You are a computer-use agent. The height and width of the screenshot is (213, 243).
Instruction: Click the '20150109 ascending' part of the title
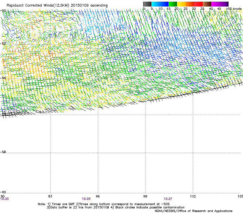point(89,6)
